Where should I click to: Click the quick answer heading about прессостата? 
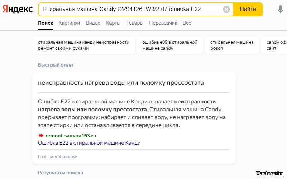click(x=121, y=83)
